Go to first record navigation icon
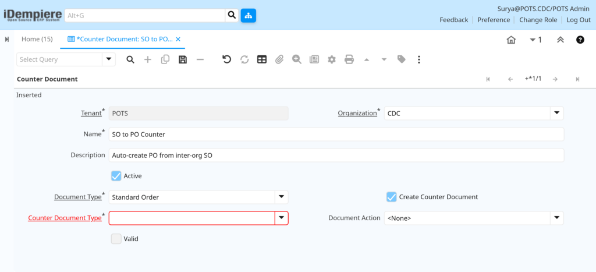This screenshot has width=596, height=272. 488,79
